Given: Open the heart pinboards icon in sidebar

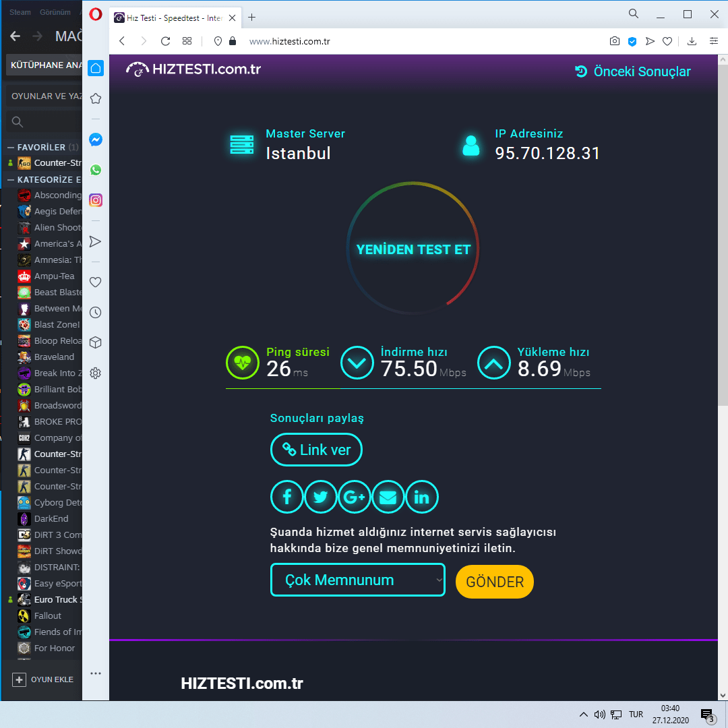Looking at the screenshot, I should [95, 282].
